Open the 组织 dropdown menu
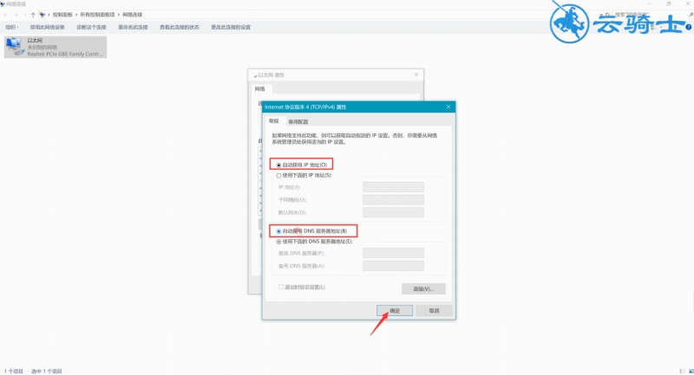This screenshot has height=375, width=694. point(12,27)
